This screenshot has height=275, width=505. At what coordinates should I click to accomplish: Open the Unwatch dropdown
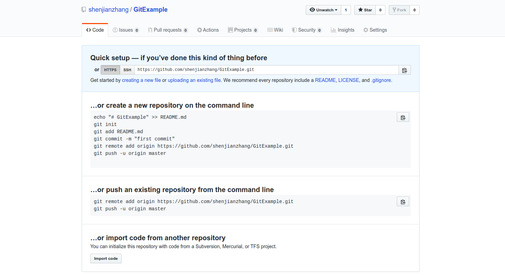(323, 10)
